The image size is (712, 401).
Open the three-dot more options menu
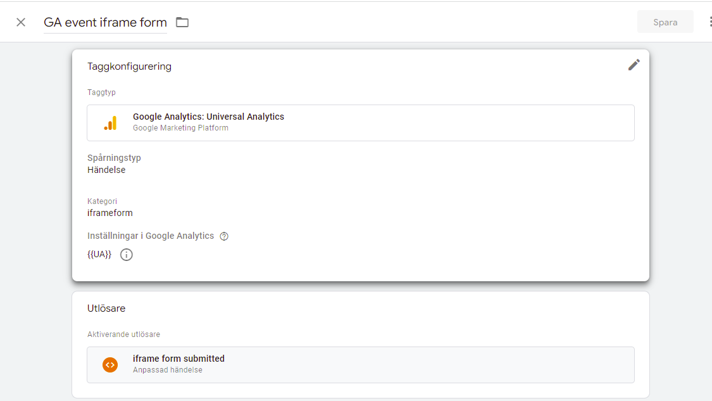point(709,22)
